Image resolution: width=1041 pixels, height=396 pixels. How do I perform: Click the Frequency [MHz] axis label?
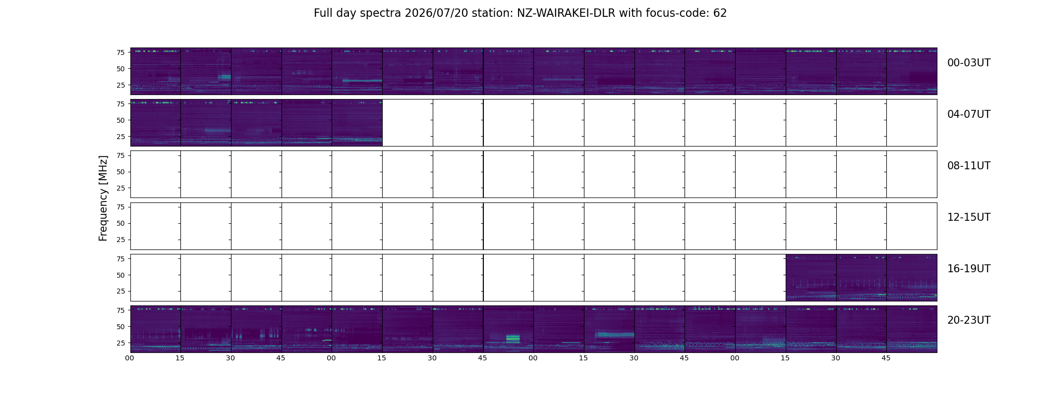(103, 198)
